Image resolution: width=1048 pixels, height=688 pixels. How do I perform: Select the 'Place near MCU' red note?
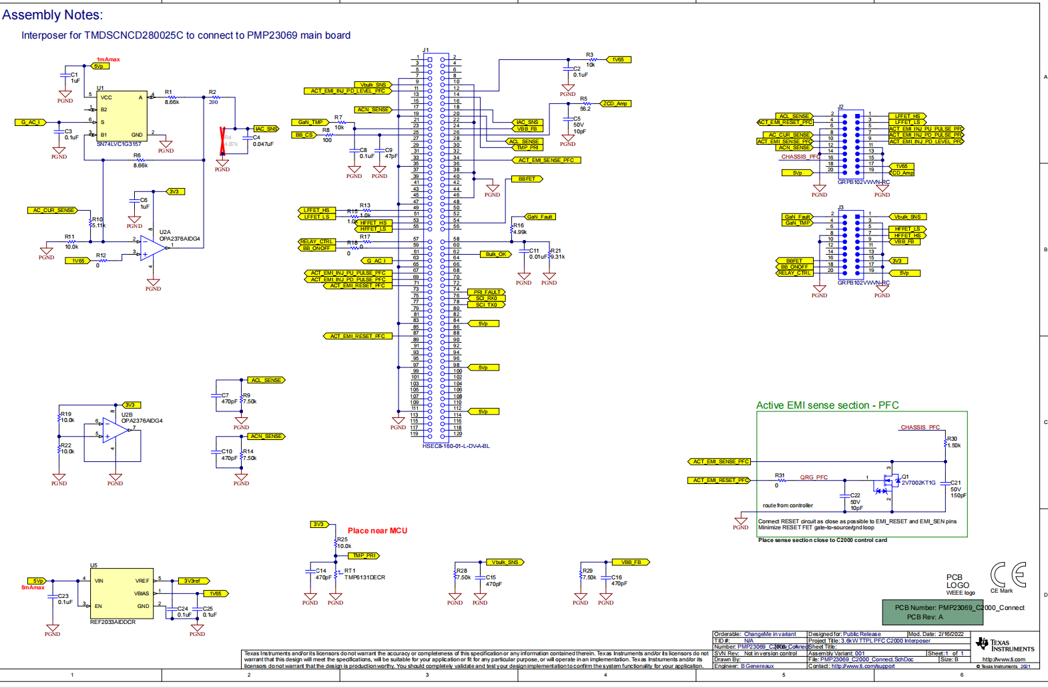(x=377, y=531)
